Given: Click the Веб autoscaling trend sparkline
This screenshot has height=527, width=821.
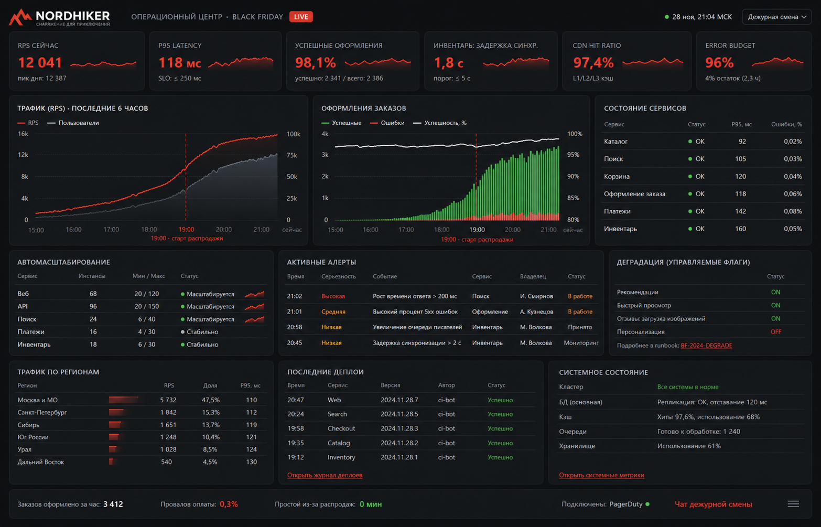Looking at the screenshot, I should point(255,294).
